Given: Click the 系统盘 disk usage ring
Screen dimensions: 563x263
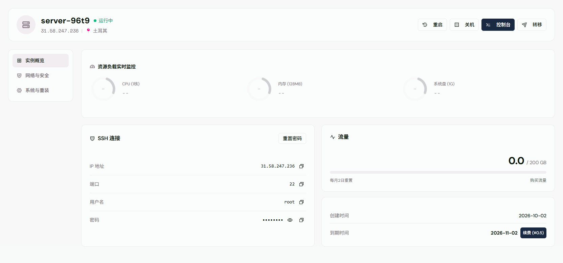Looking at the screenshot, I should coord(415,89).
